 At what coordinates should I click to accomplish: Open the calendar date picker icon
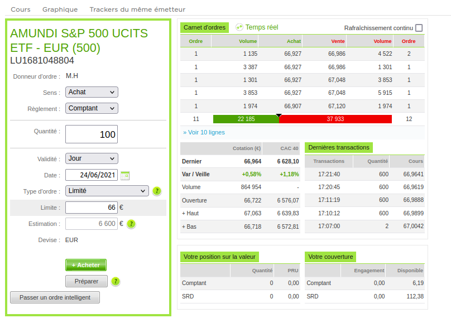(125, 175)
